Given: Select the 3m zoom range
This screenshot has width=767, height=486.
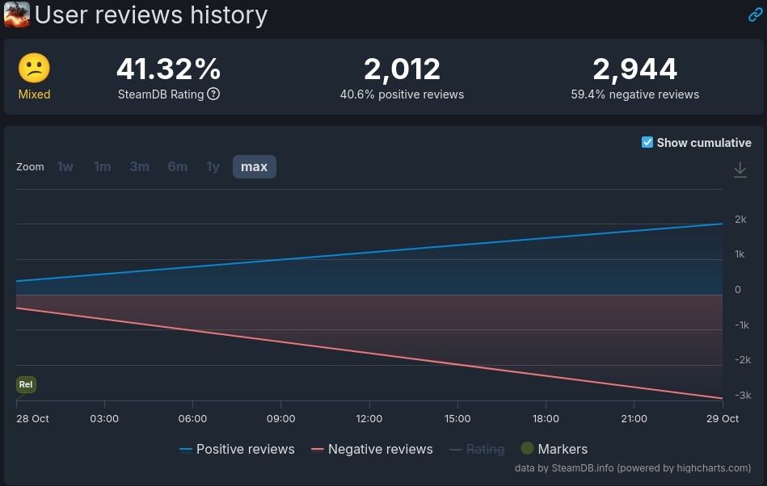Looking at the screenshot, I should pos(139,166).
